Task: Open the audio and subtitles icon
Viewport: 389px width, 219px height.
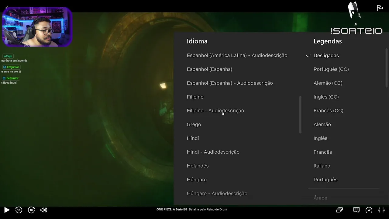Action: click(x=356, y=210)
